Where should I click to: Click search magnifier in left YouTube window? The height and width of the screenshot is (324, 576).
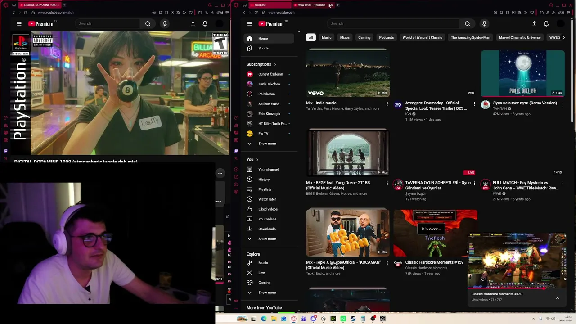[x=148, y=24]
